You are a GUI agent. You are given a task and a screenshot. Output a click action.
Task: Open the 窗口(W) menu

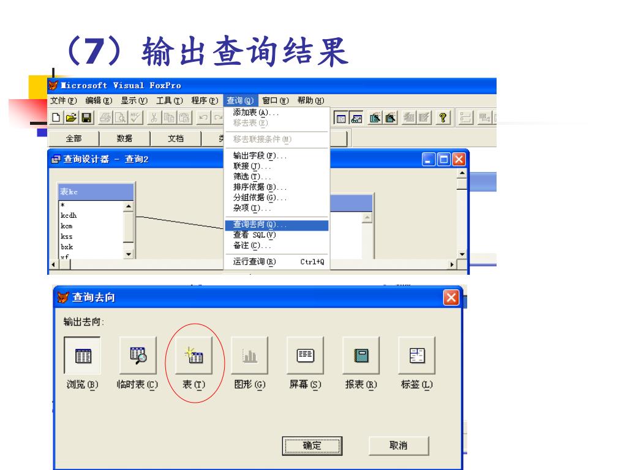[x=275, y=101]
